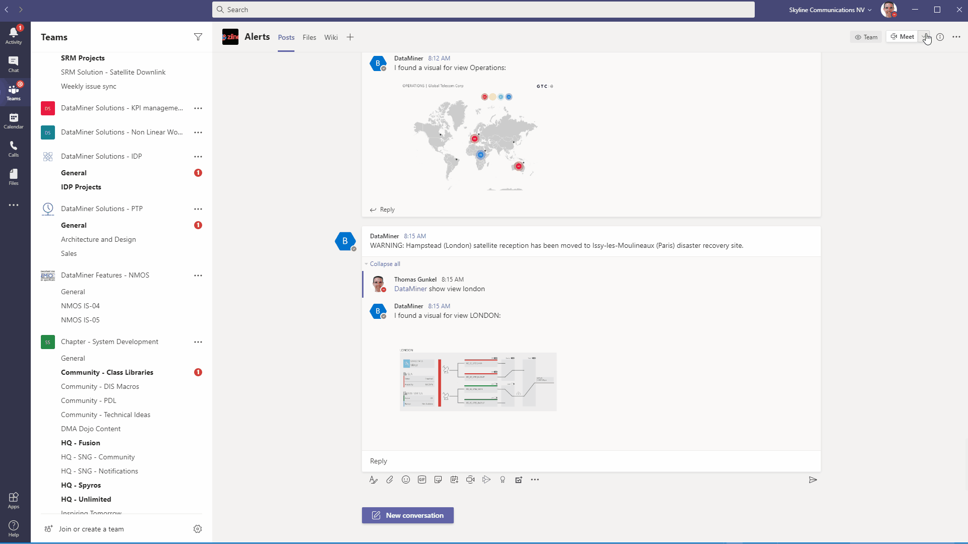Send the reply message
This screenshot has height=544, width=968.
pos(813,480)
